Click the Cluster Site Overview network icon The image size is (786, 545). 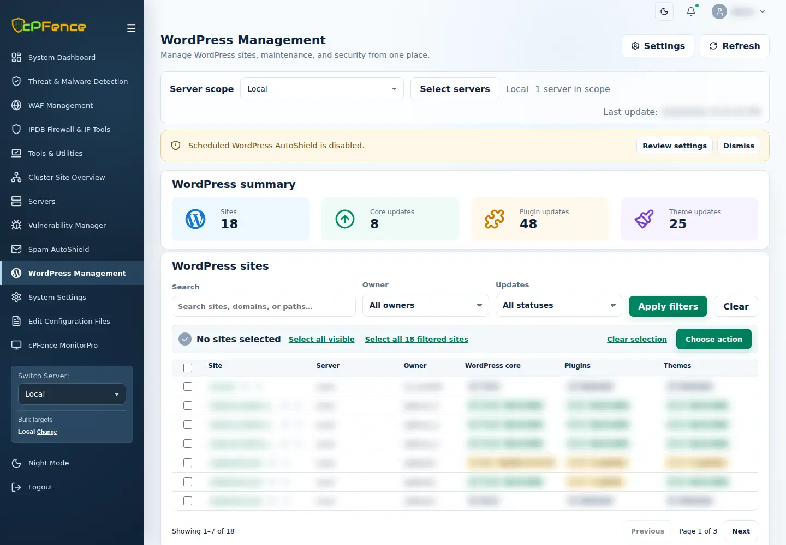16,177
